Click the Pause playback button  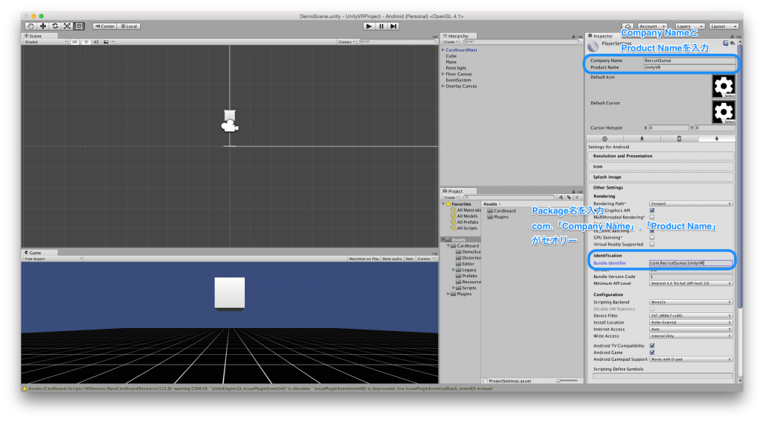[x=381, y=26]
